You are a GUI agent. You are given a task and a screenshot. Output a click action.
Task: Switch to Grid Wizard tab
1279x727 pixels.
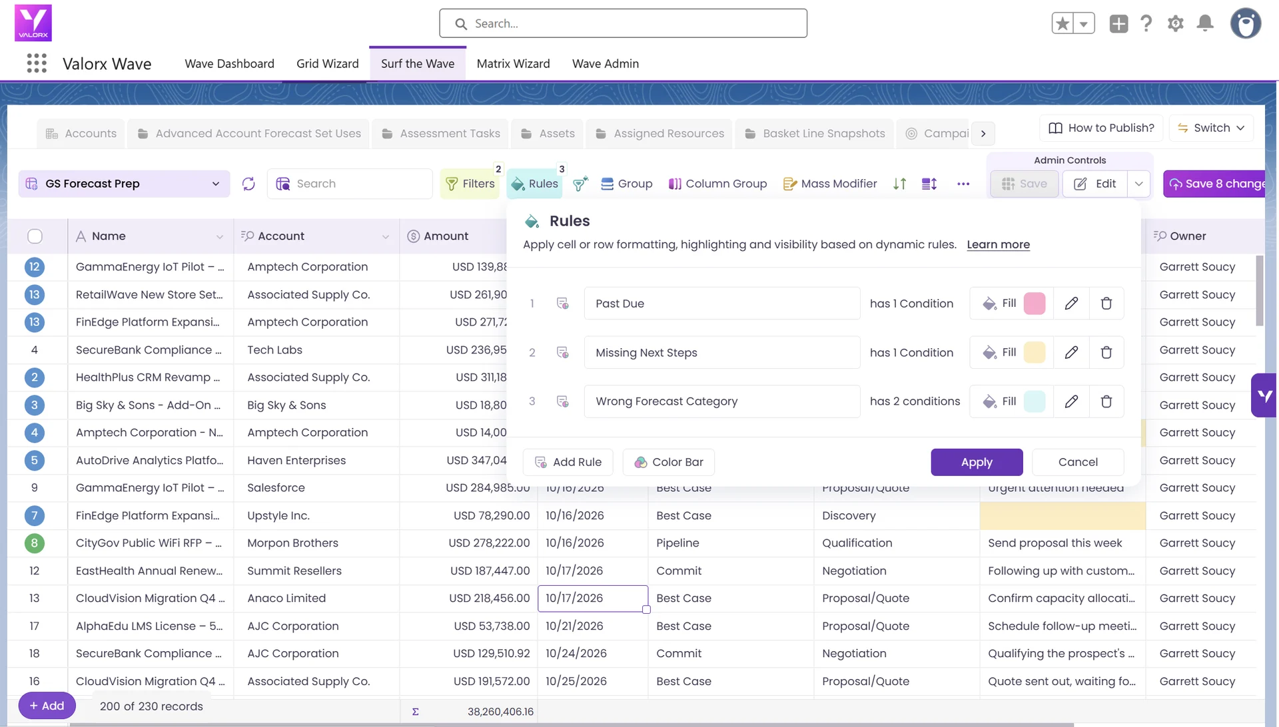pyautogui.click(x=327, y=64)
